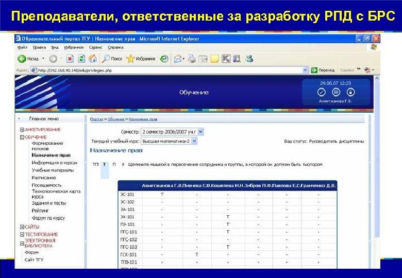Open Технологическая карта курса
402x278 pixels.
(x=56, y=194)
